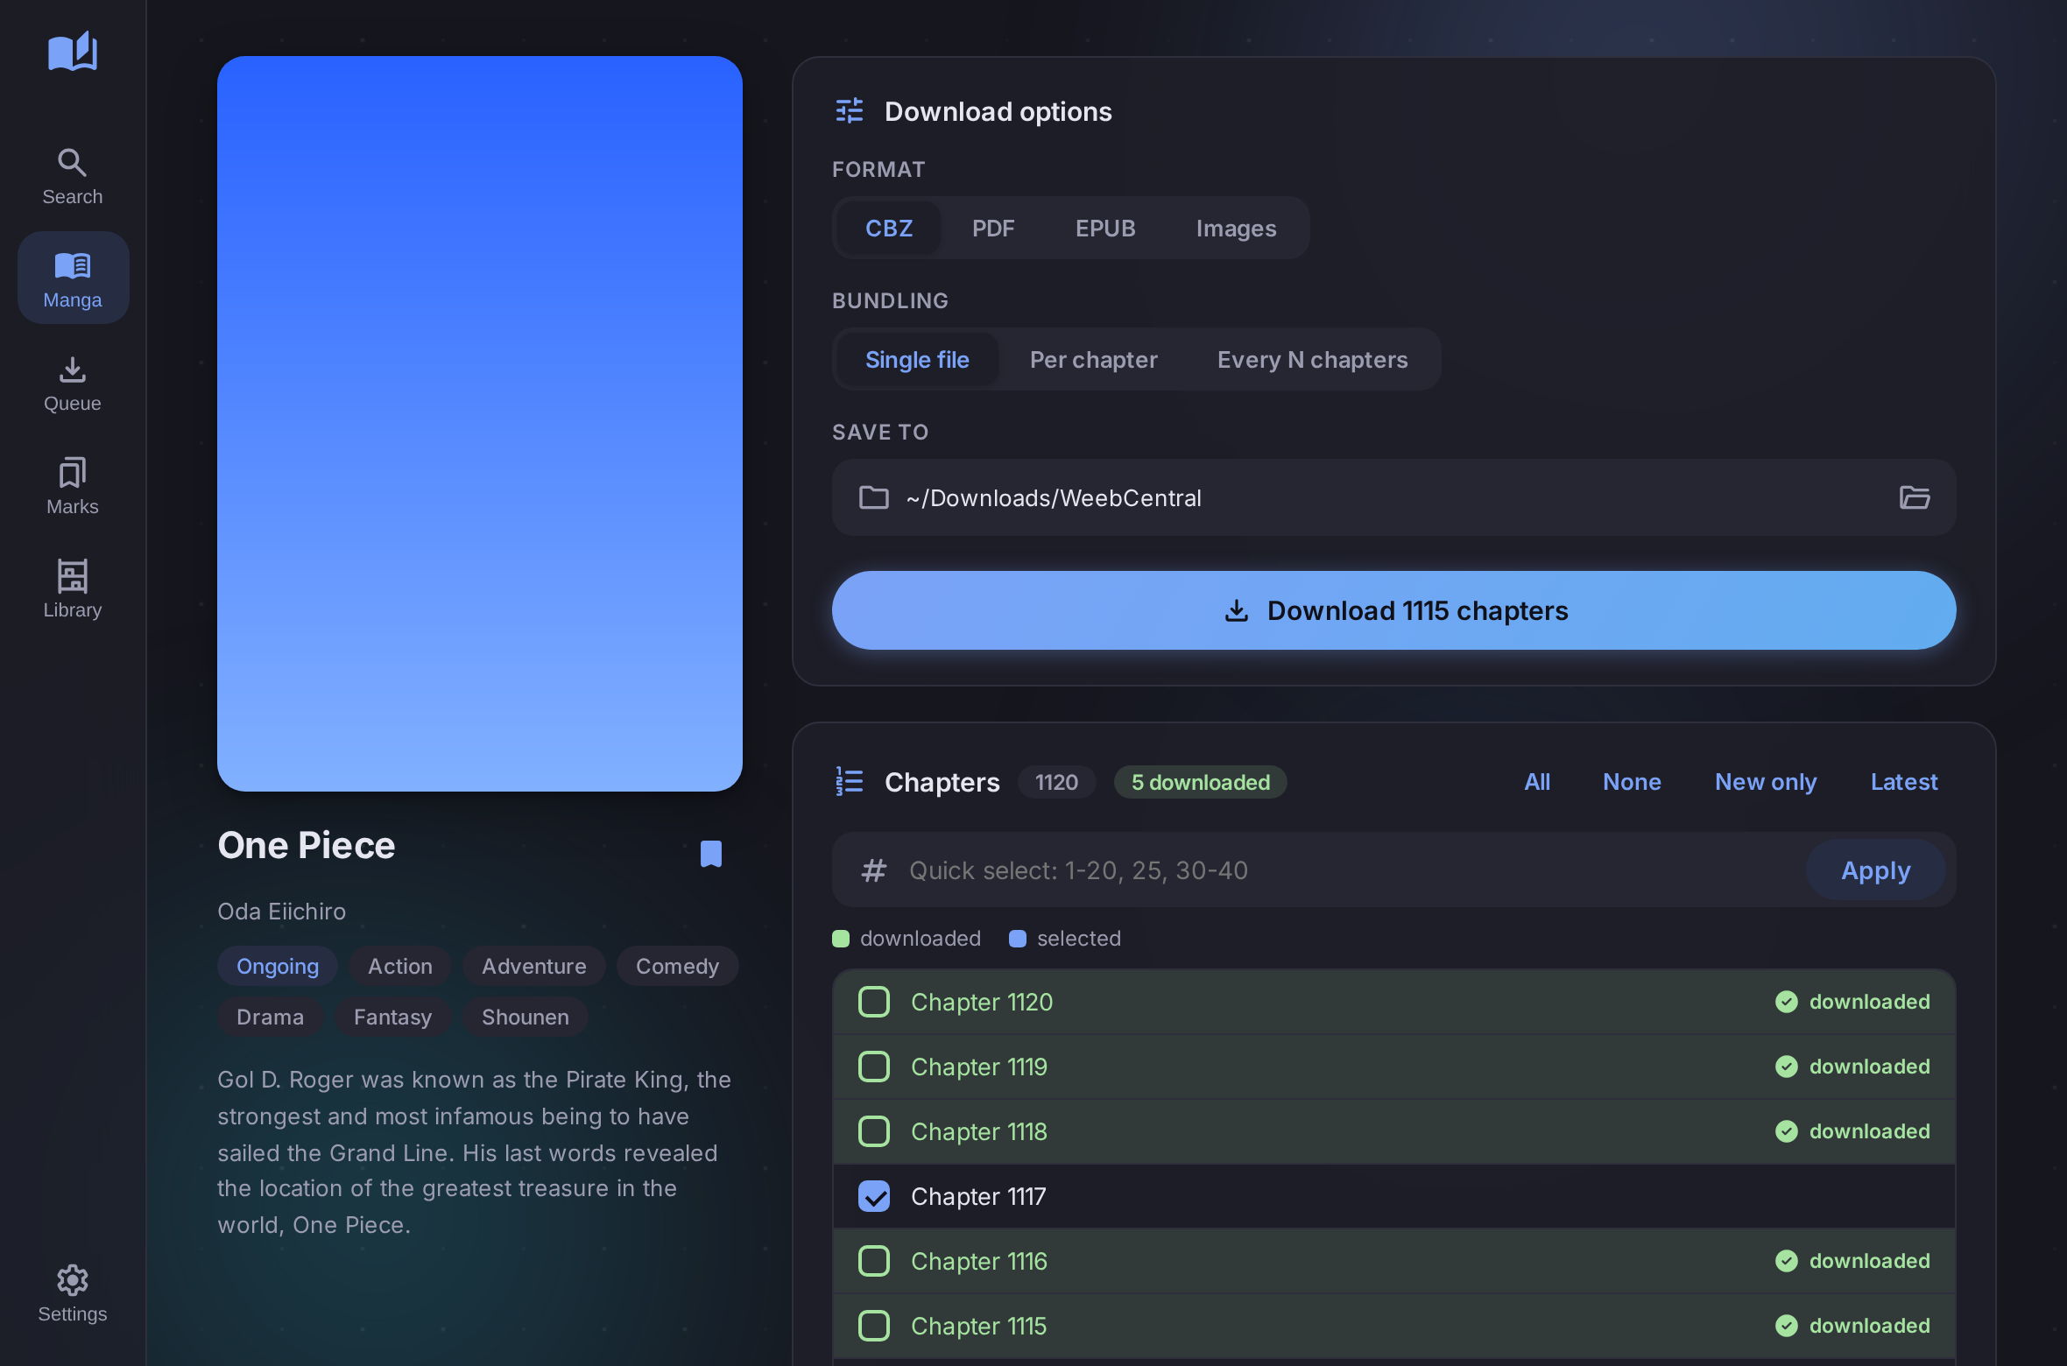Browse for folder using open-folder icon
This screenshot has width=2067, height=1366.
click(x=1915, y=497)
